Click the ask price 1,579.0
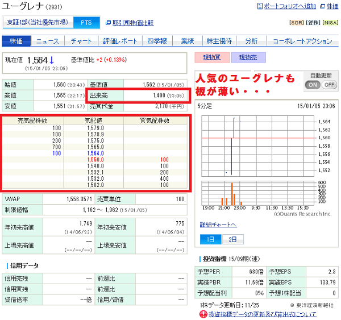 (x=95, y=128)
